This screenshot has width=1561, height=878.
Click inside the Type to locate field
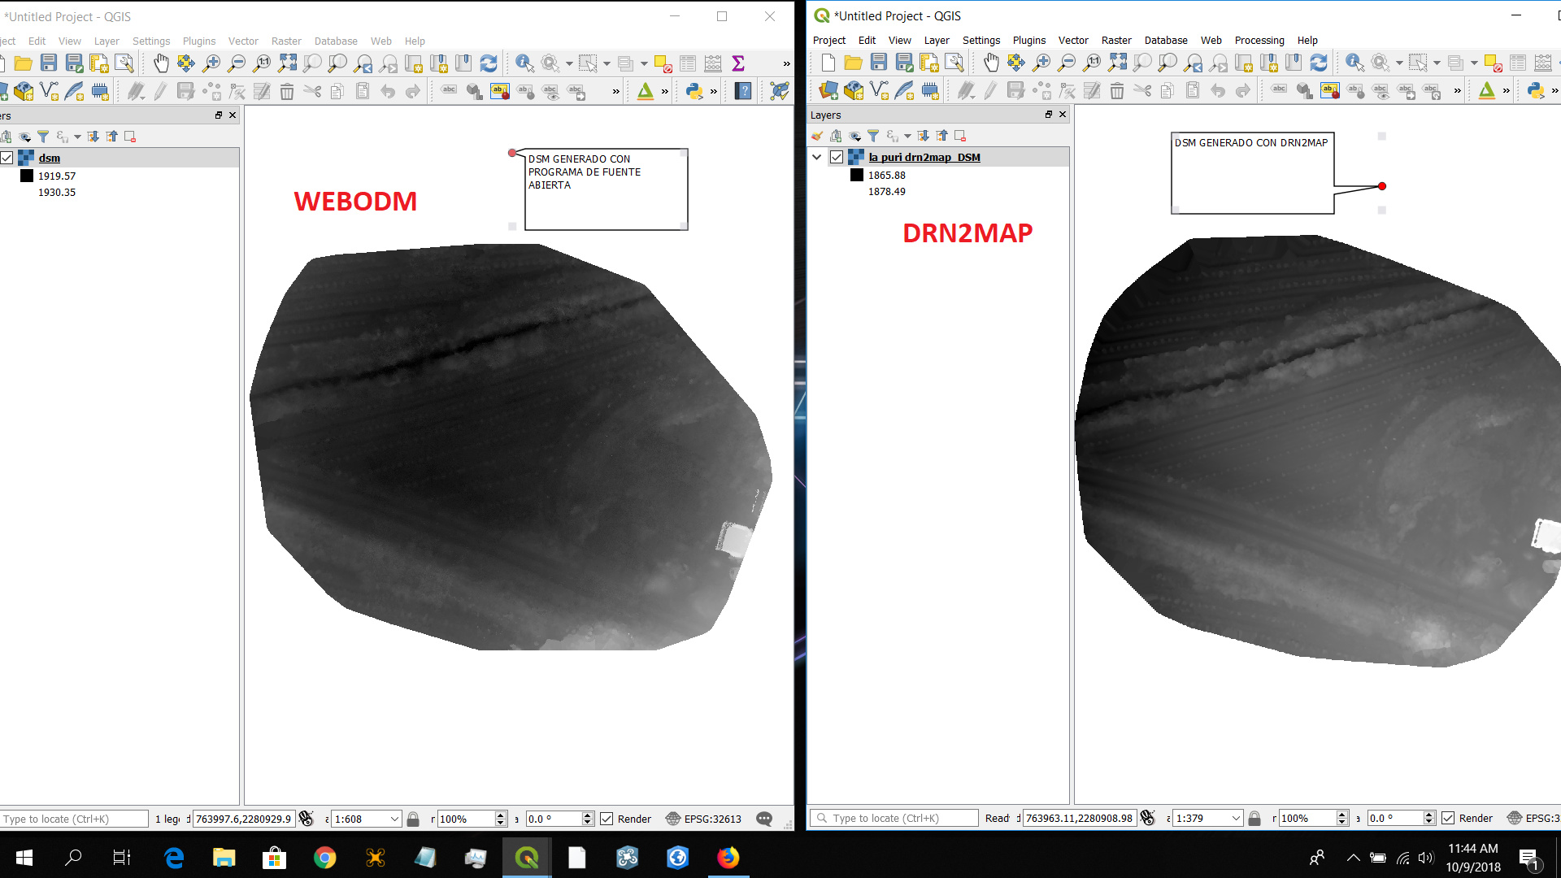pos(894,818)
